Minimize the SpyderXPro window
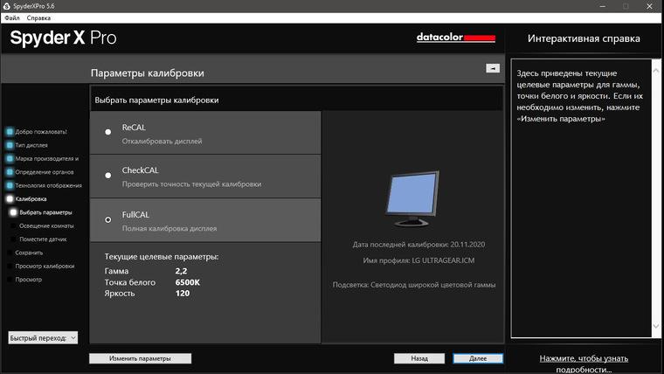The height and width of the screenshot is (374, 664). [603, 6]
